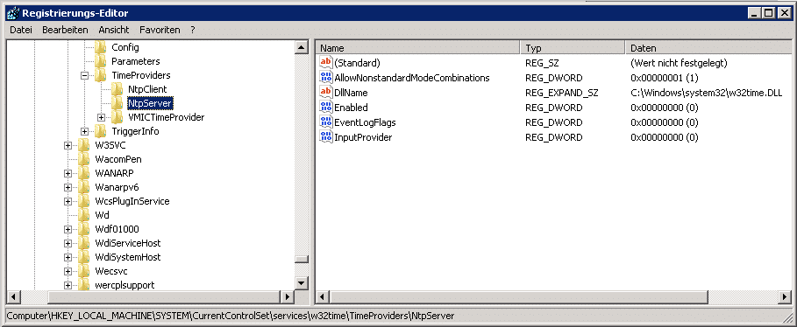Select the NtpClient tree label

pyautogui.click(x=147, y=89)
